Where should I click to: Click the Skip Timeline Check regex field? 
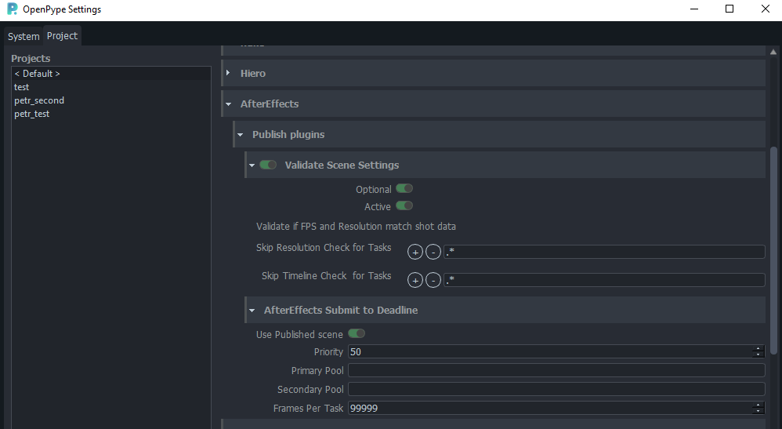(x=604, y=280)
